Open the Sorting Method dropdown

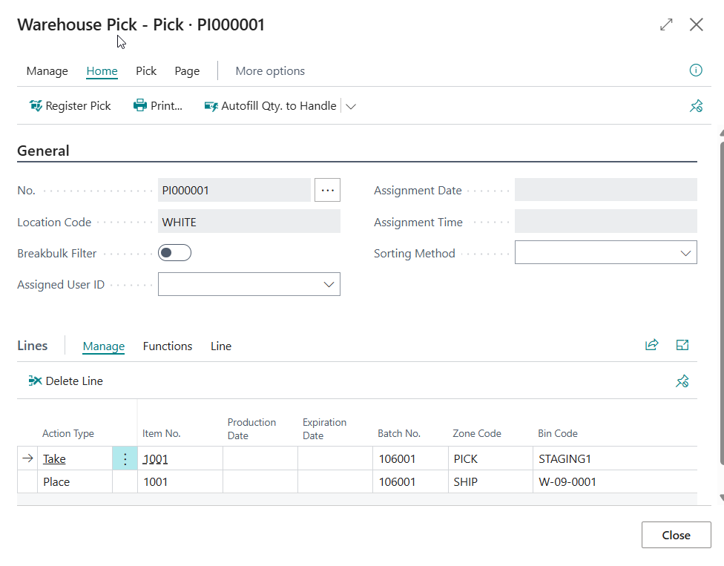685,253
